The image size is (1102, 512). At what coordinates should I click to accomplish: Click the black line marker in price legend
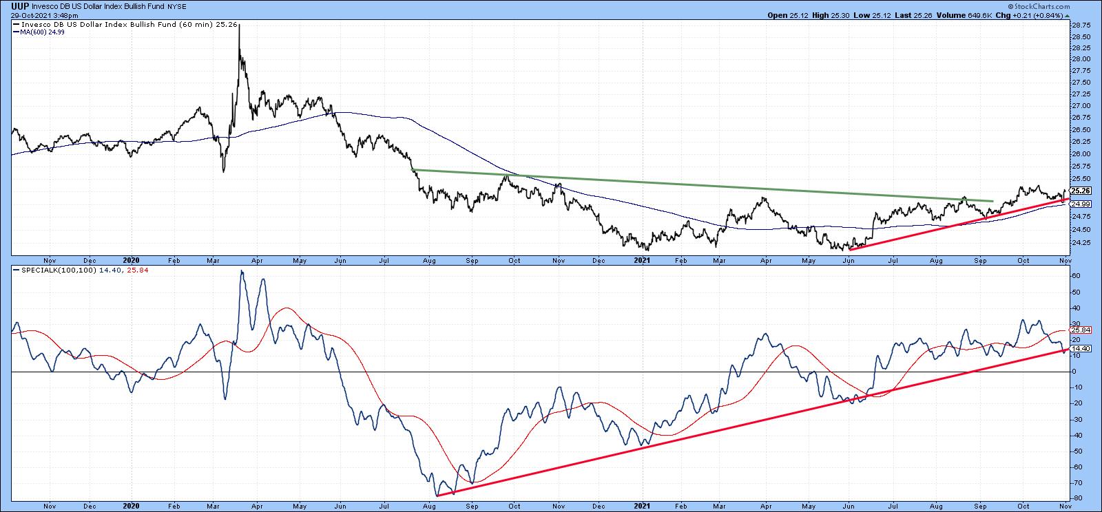coord(17,25)
